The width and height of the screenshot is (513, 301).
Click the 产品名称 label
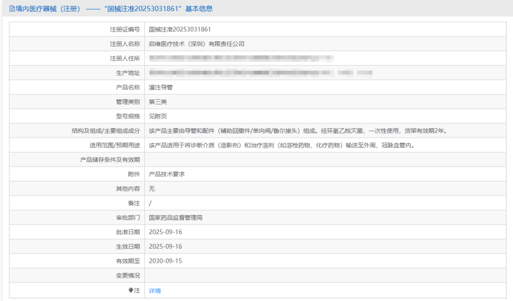tap(128, 87)
